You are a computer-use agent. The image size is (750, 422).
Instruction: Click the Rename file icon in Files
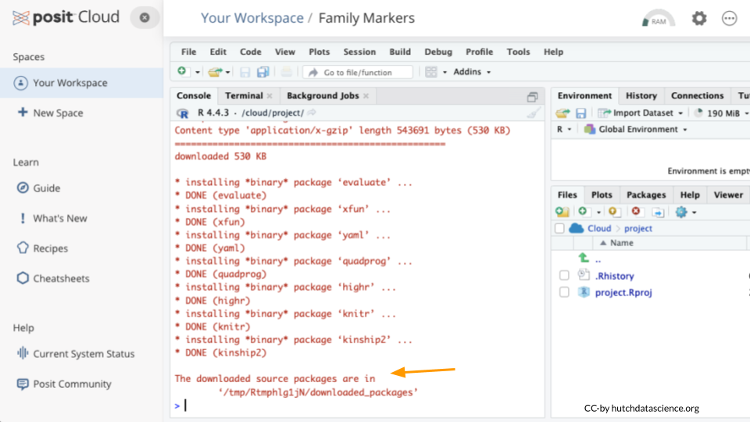pos(658,212)
